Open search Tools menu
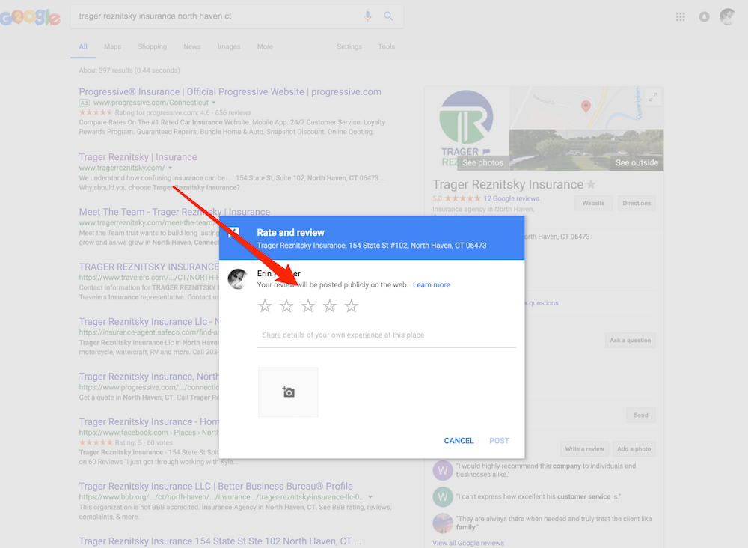The width and height of the screenshot is (748, 548). 387,46
